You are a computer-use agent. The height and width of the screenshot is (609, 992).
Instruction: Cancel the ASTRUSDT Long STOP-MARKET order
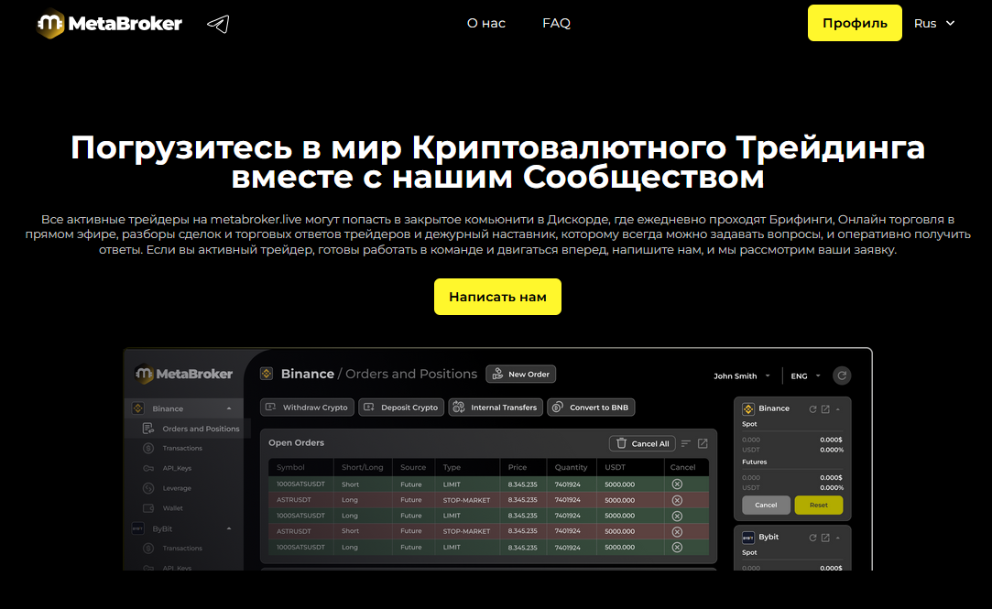coord(677,500)
